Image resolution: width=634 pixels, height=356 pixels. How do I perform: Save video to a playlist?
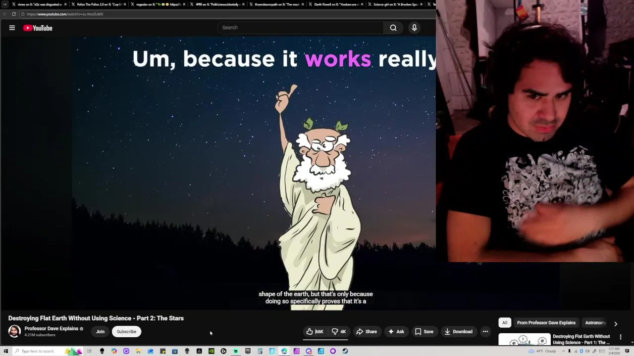tap(424, 332)
